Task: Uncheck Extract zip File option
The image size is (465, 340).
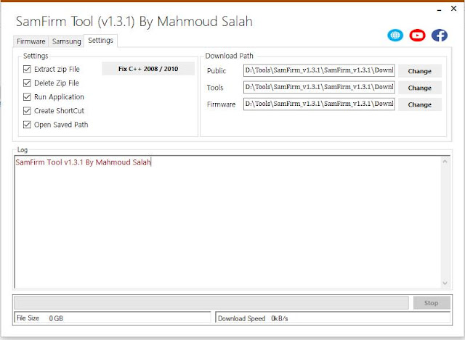Action: 27,70
